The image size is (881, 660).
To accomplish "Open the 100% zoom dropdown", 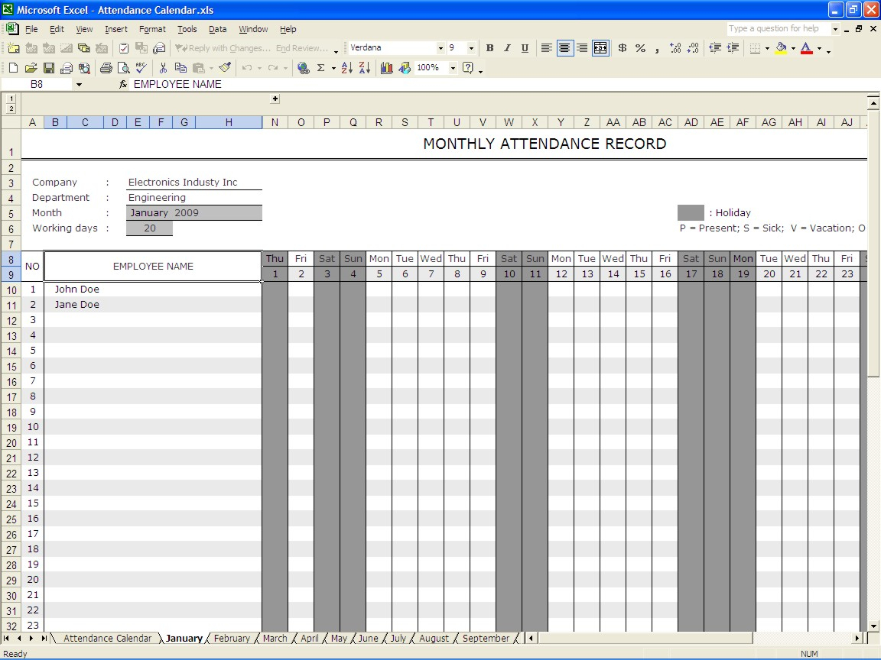I will pos(453,68).
